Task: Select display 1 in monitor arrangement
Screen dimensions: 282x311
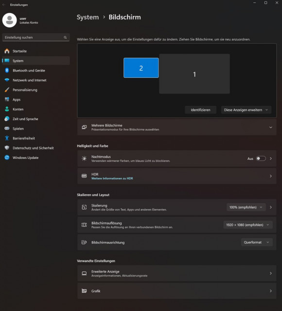Action: click(x=194, y=74)
